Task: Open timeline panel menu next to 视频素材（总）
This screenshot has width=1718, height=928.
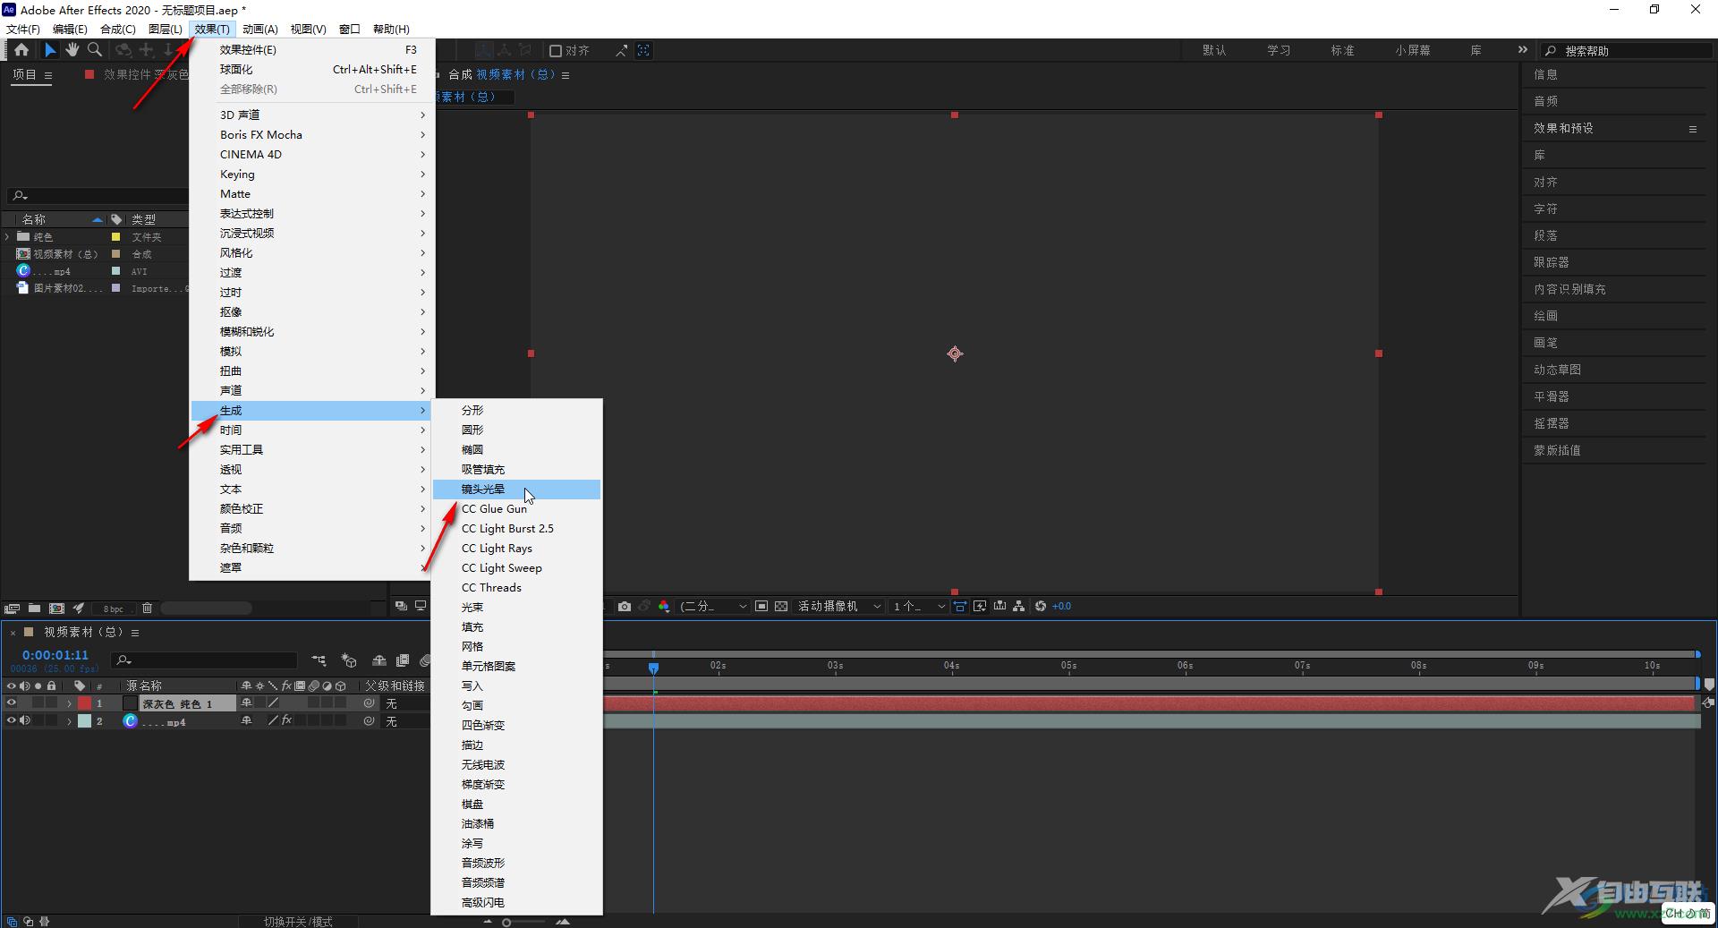Action: (135, 633)
